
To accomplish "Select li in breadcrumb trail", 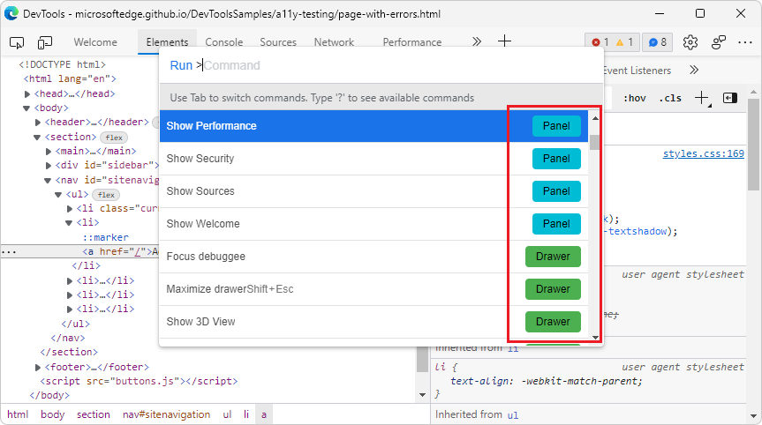I will tap(246, 414).
